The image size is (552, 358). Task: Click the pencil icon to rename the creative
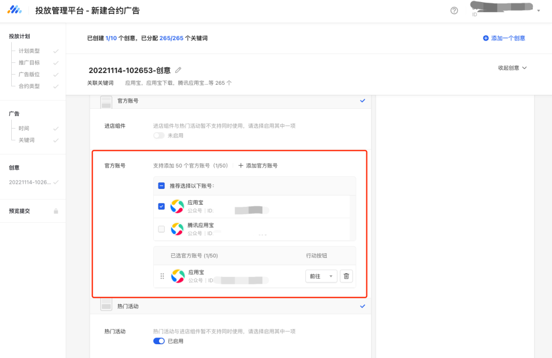pyautogui.click(x=177, y=70)
